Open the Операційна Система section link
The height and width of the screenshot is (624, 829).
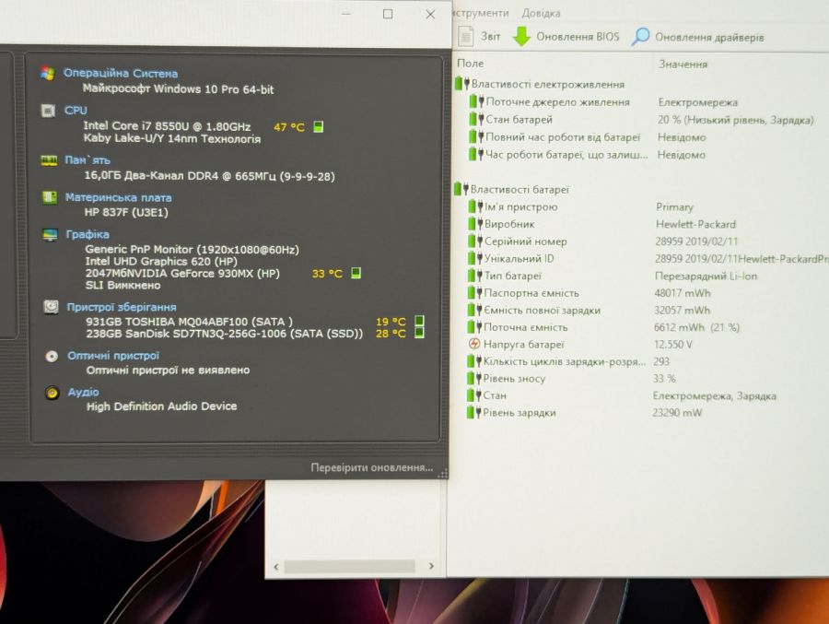[x=121, y=73]
